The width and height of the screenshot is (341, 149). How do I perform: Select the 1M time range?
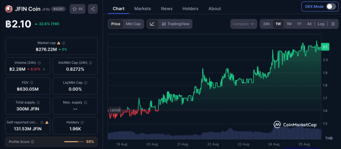click(x=289, y=24)
